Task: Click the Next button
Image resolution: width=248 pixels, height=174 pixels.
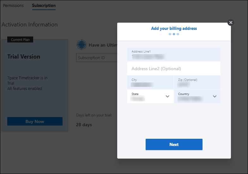Action: click(x=174, y=144)
